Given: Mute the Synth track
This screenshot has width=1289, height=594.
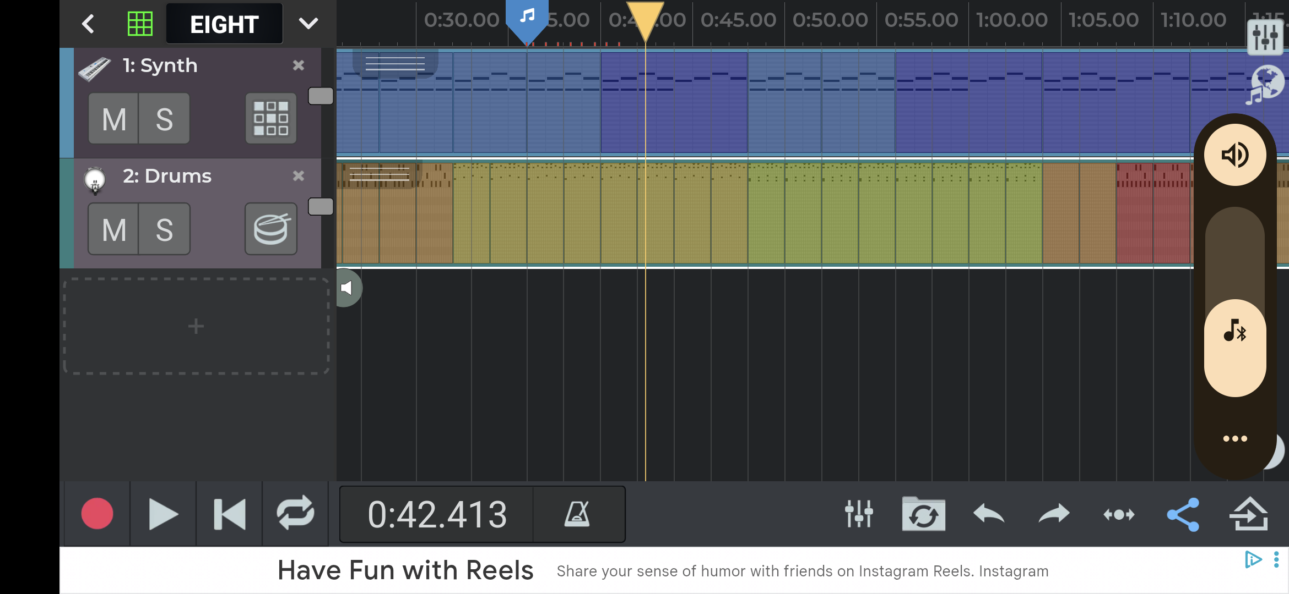Looking at the screenshot, I should tap(114, 119).
